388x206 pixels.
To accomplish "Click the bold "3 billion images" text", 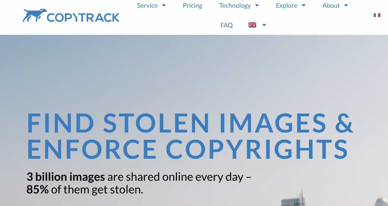I will (66, 177).
